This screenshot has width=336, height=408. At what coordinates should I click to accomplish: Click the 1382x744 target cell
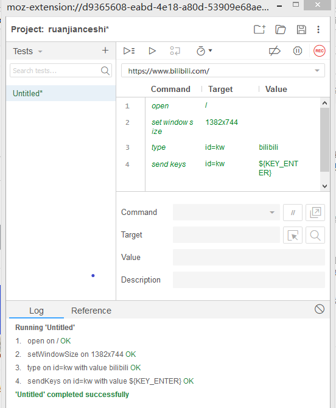click(222, 122)
